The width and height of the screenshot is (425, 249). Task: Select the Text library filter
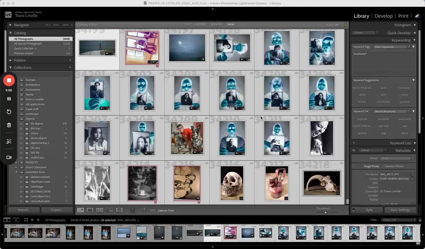point(188,25)
